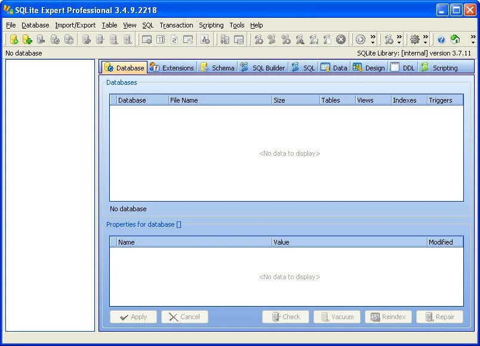
Task: Click the New Database icon with green star
Action: click(14, 39)
